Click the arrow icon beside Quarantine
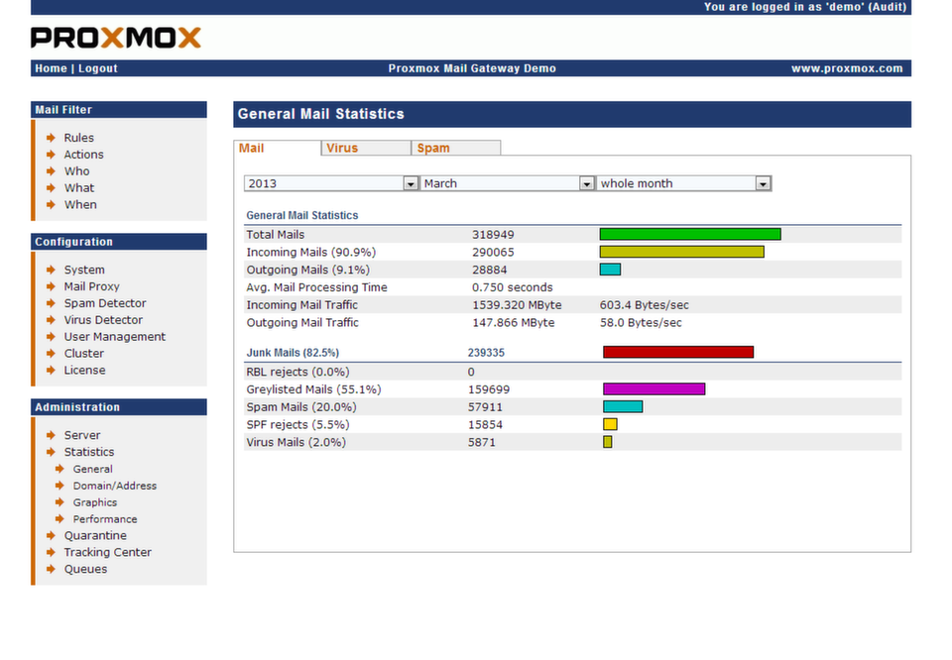The width and height of the screenshot is (952, 660). pyautogui.click(x=51, y=536)
